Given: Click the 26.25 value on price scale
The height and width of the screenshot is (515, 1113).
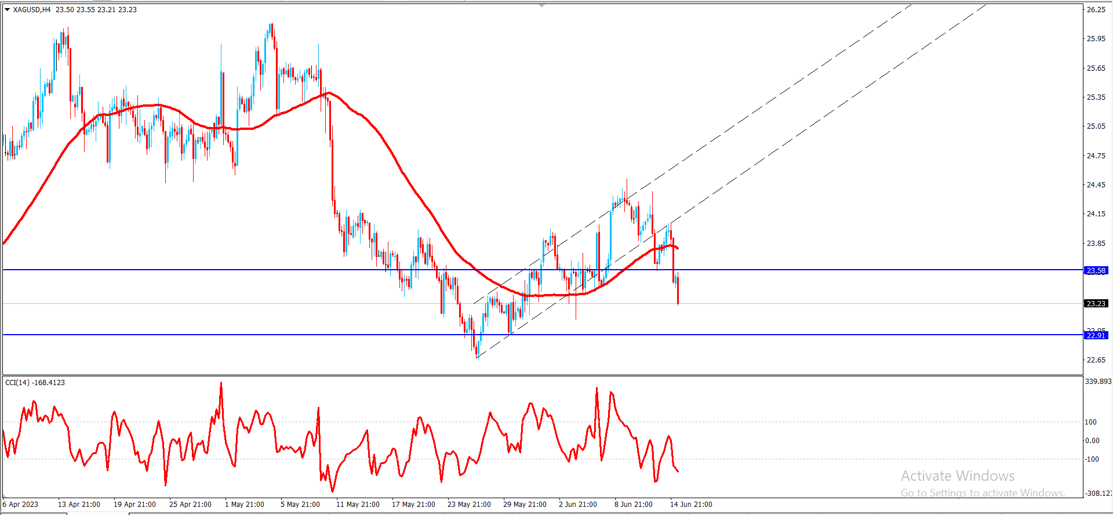Looking at the screenshot, I should coord(1096,9).
